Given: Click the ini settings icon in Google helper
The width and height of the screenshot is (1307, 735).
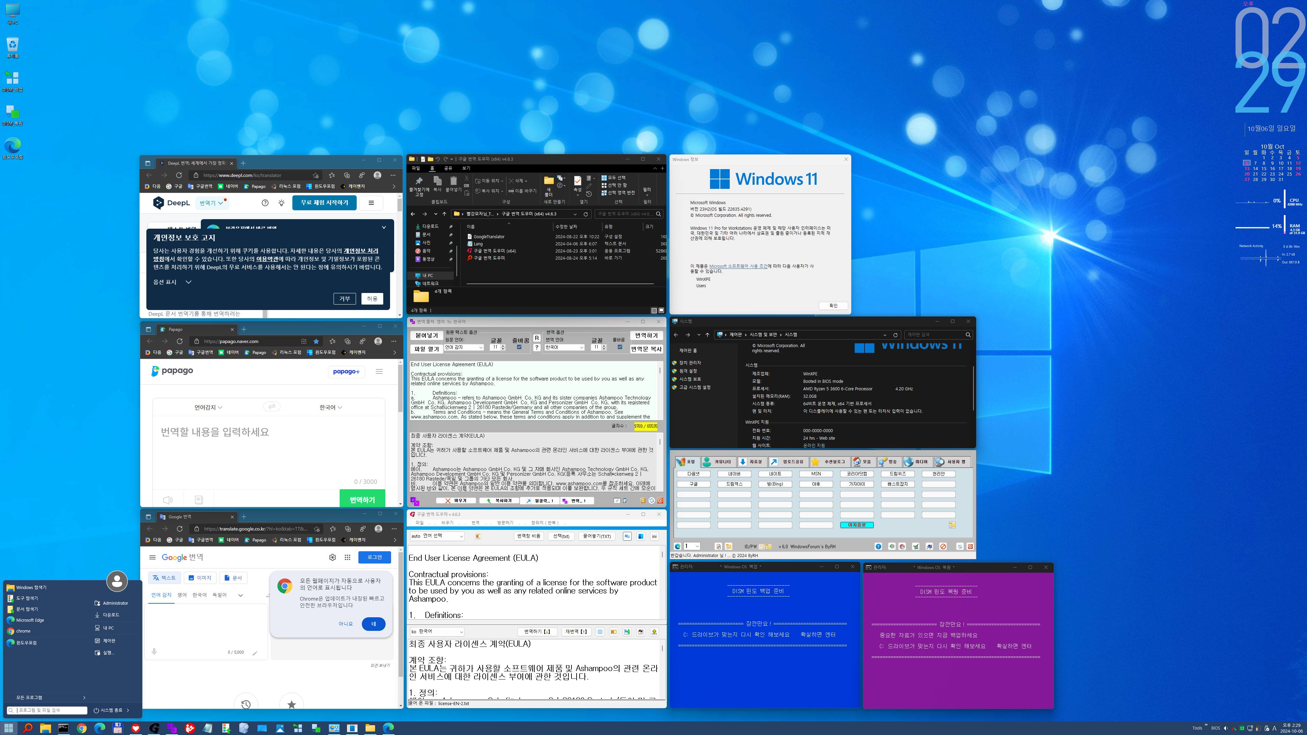Looking at the screenshot, I should 655,536.
